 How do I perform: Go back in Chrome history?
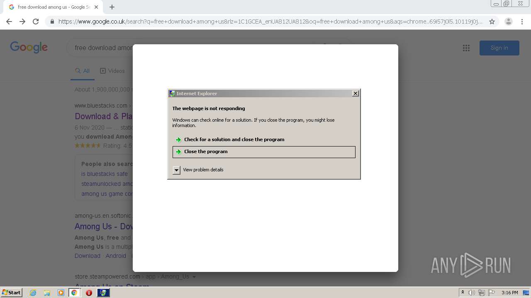9,22
